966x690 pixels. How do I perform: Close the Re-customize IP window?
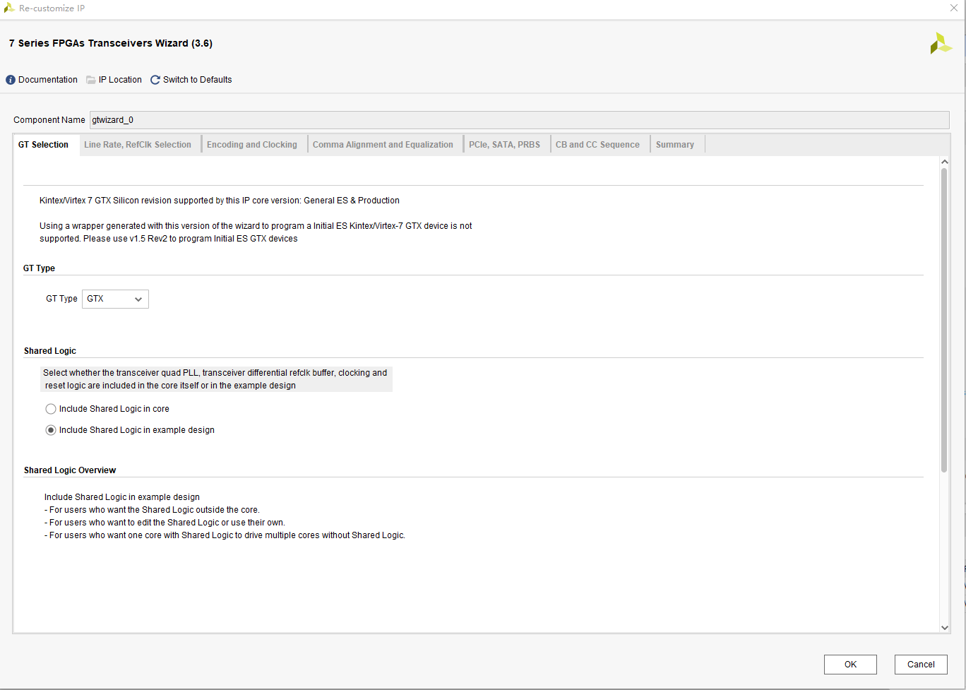tap(953, 8)
